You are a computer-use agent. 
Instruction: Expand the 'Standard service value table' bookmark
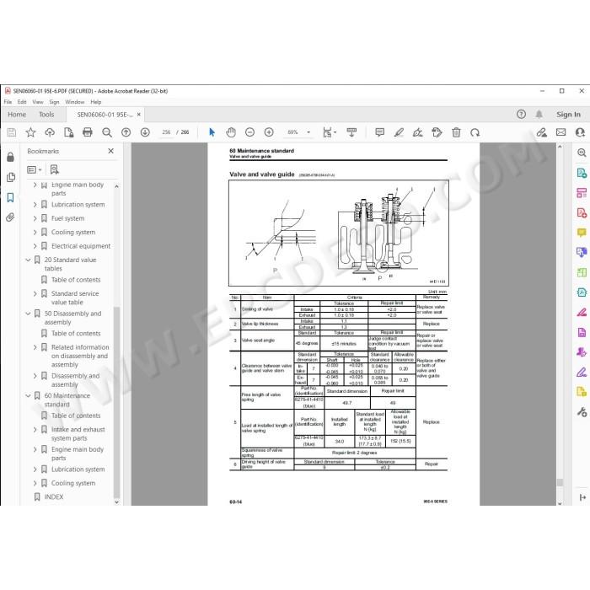[x=35, y=293]
